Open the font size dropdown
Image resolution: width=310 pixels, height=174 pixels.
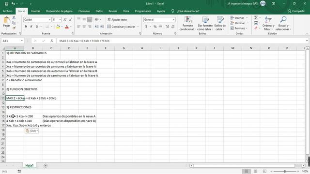(60, 19)
